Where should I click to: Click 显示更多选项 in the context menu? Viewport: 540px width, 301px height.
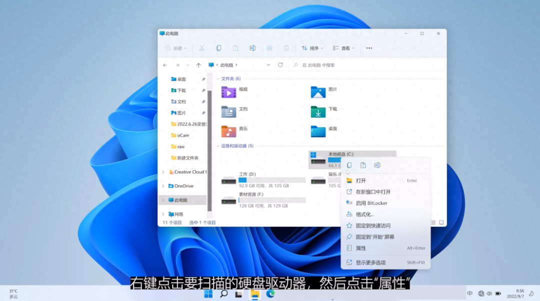(370, 263)
